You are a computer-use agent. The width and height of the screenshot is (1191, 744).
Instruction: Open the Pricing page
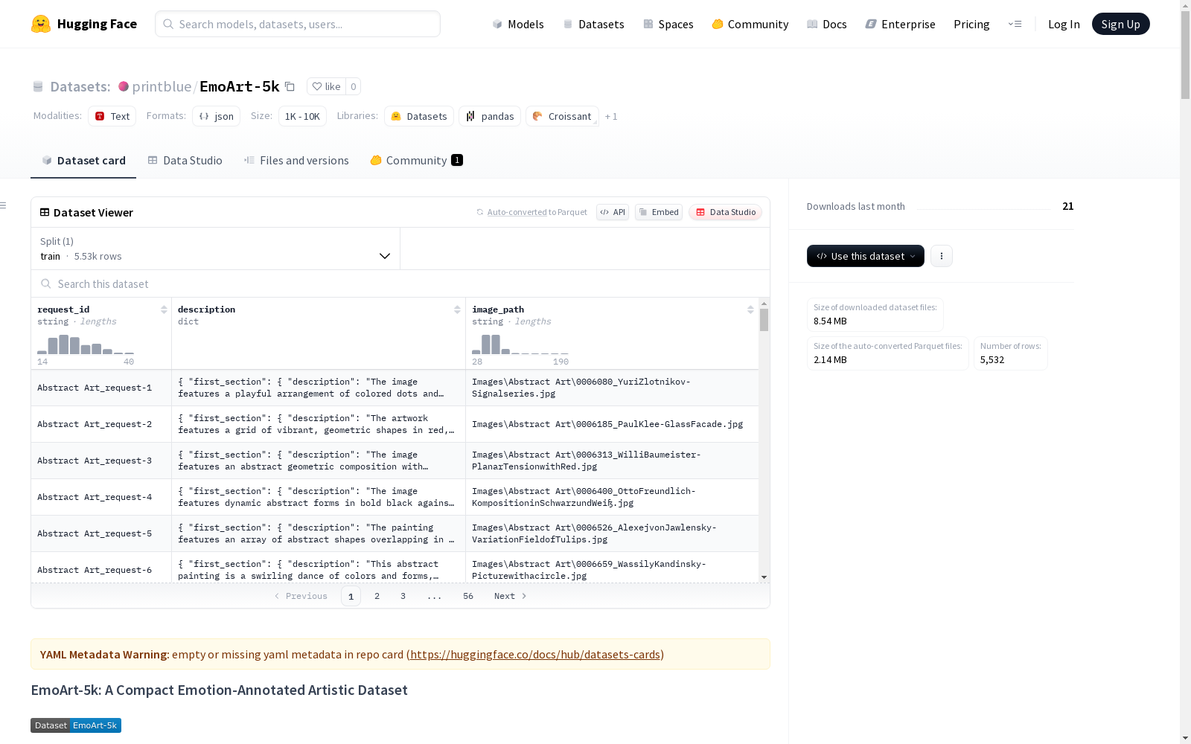click(x=971, y=24)
